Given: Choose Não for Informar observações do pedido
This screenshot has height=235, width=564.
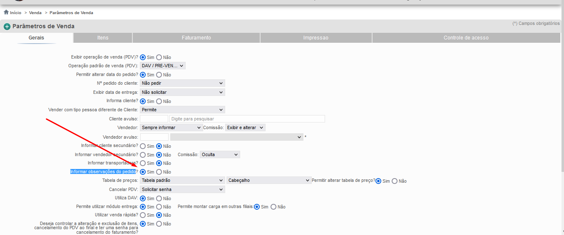Looking at the screenshot, I should pyautogui.click(x=159, y=172).
